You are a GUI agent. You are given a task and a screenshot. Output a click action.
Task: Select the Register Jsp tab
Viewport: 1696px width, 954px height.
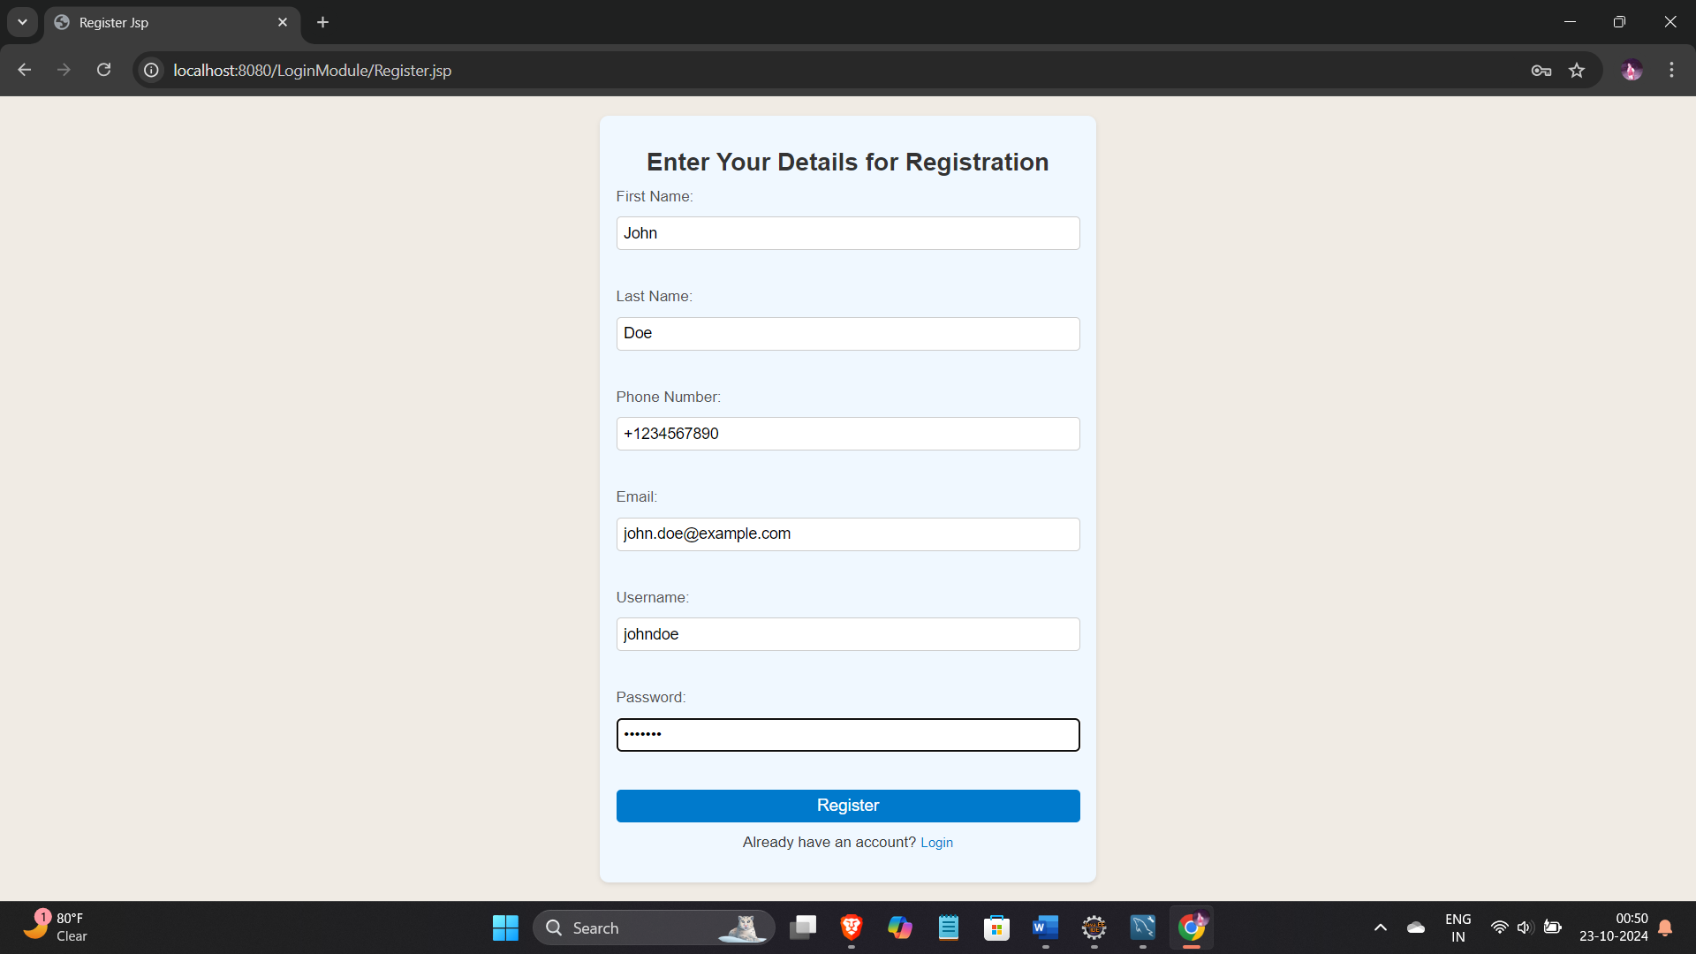coord(172,22)
